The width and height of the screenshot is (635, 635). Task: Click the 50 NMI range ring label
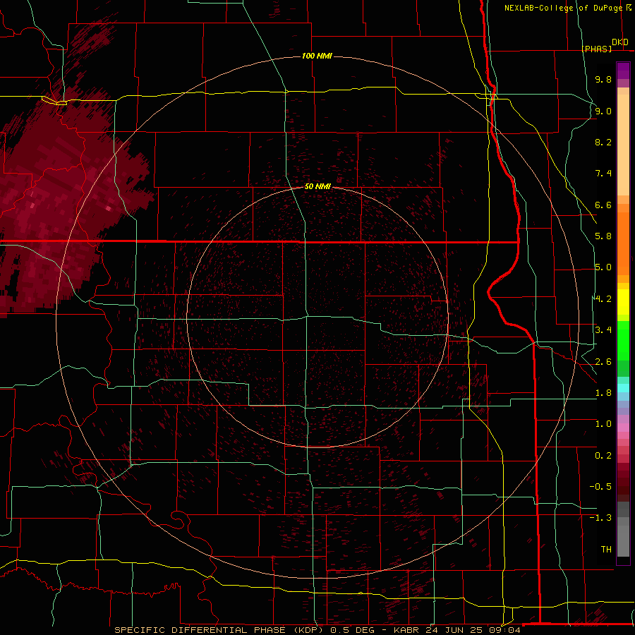[317, 186]
